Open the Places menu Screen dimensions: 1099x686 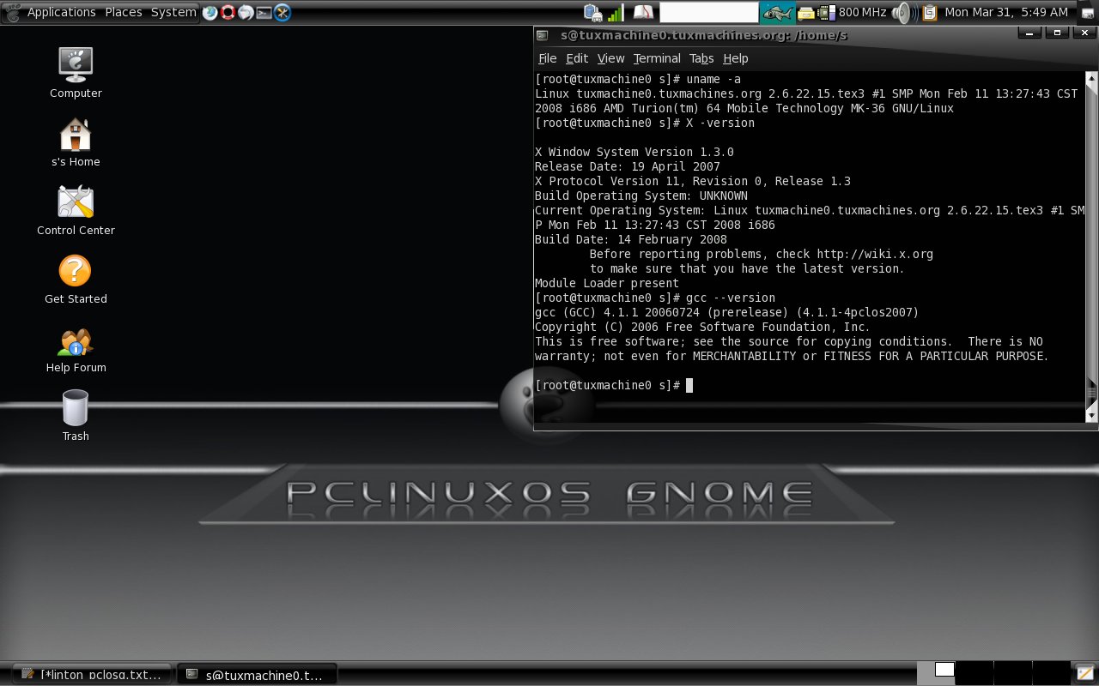tap(123, 12)
